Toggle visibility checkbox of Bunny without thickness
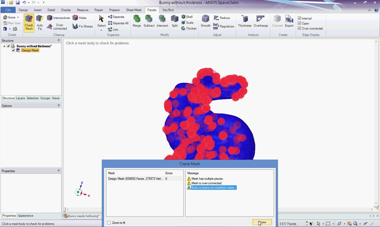Image resolution: width=380 pixels, height=227 pixels. [8, 46]
